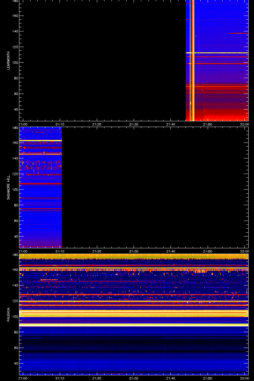Screen dimensions: 254x381
Task: Click 21:20 time label below Palehua panel
Action: point(97,378)
